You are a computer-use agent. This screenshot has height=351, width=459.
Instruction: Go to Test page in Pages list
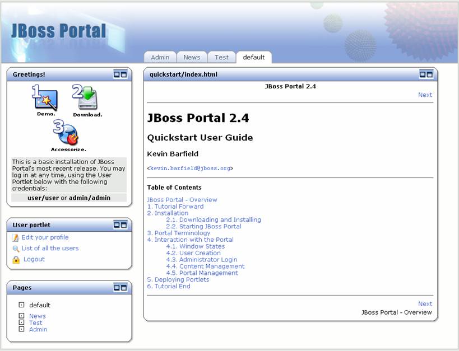click(36, 322)
